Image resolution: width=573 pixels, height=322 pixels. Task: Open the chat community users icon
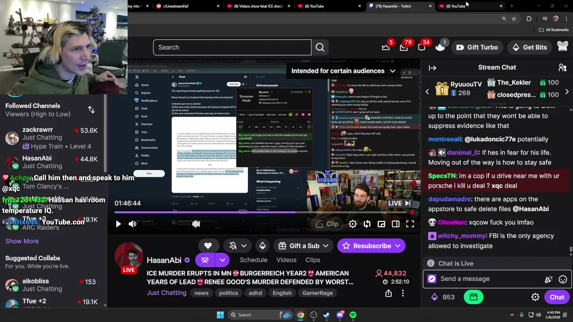[563, 68]
